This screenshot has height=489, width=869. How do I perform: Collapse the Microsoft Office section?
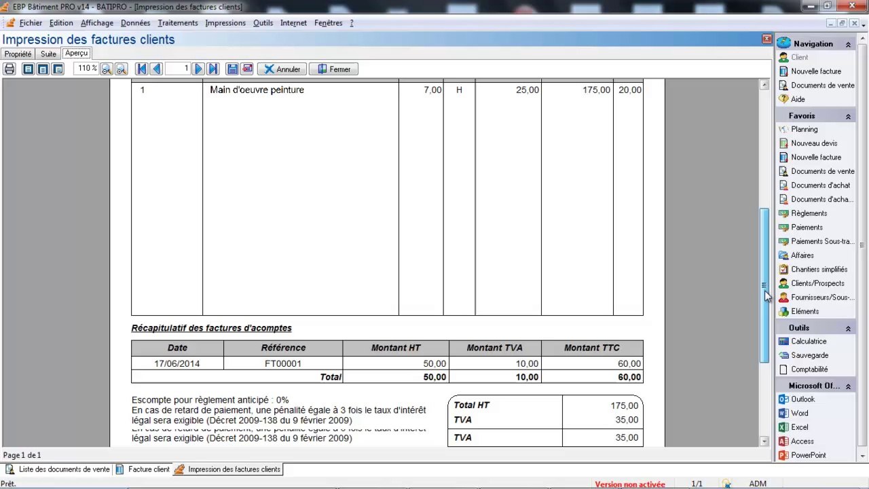(848, 386)
